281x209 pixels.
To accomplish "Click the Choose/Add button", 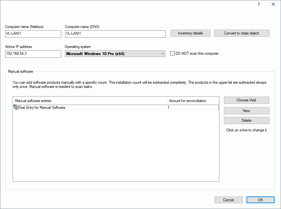I will (x=246, y=100).
